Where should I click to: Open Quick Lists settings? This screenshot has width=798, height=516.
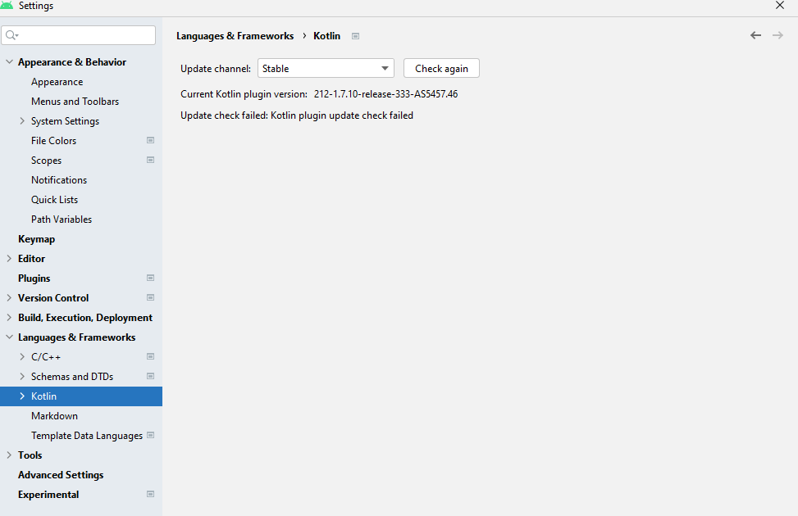tap(54, 200)
